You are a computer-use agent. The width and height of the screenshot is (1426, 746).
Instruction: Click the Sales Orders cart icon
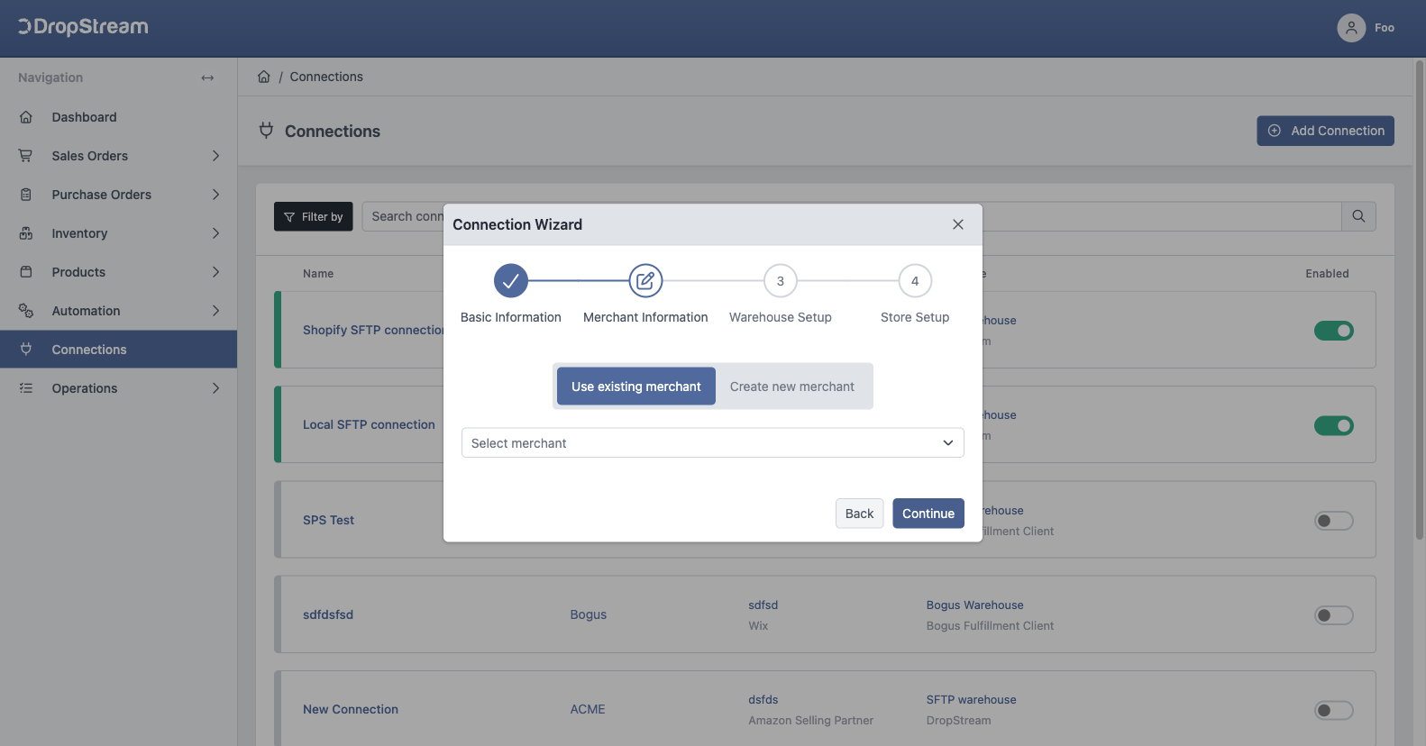26,156
